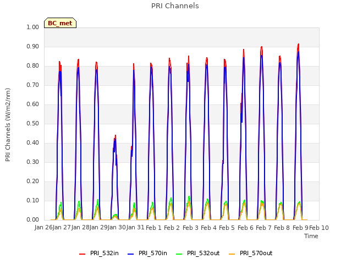The width and height of the screenshot is (352, 264).
Task: Click the red PRI_532in legend swatch
Action: (82, 254)
